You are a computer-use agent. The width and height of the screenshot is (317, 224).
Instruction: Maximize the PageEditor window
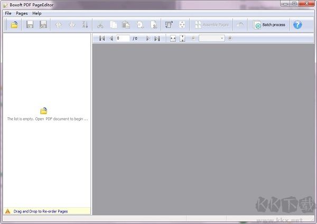pyautogui.click(x=294, y=4)
